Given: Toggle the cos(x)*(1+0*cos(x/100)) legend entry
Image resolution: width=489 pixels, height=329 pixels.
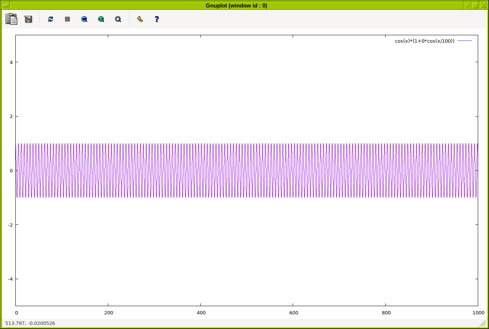Looking at the screenshot, I should click(x=424, y=41).
